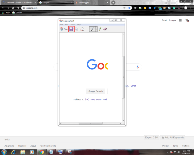This screenshot has height=155, width=194.
Task: Switch to Chrome from the taskbar
Action: [42, 152]
